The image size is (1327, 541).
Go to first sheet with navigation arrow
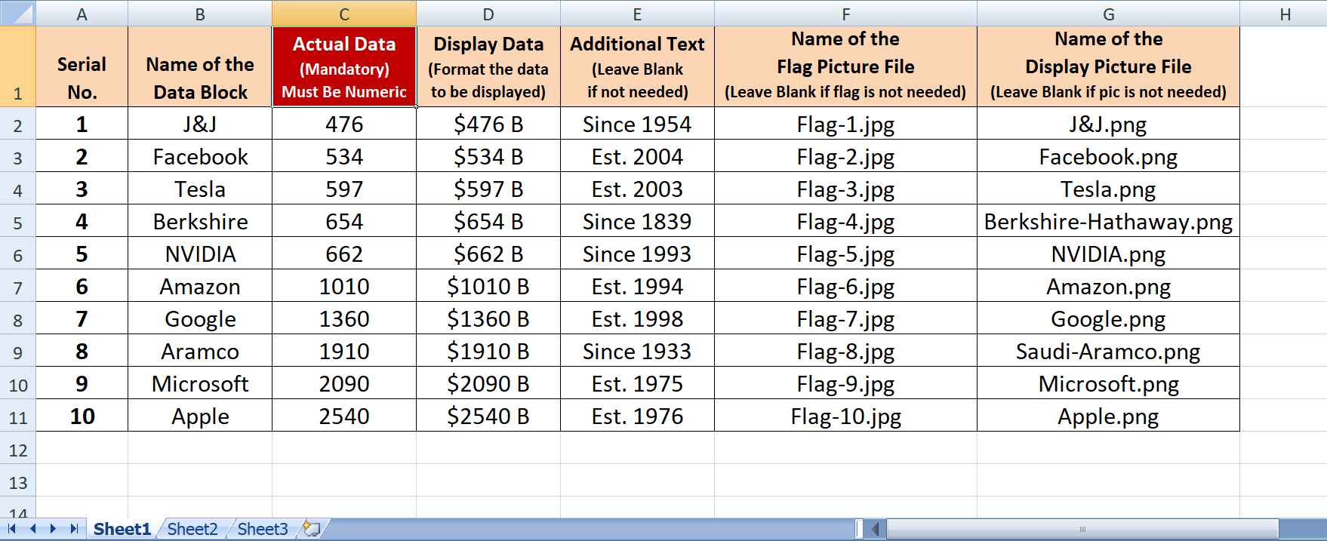(11, 529)
